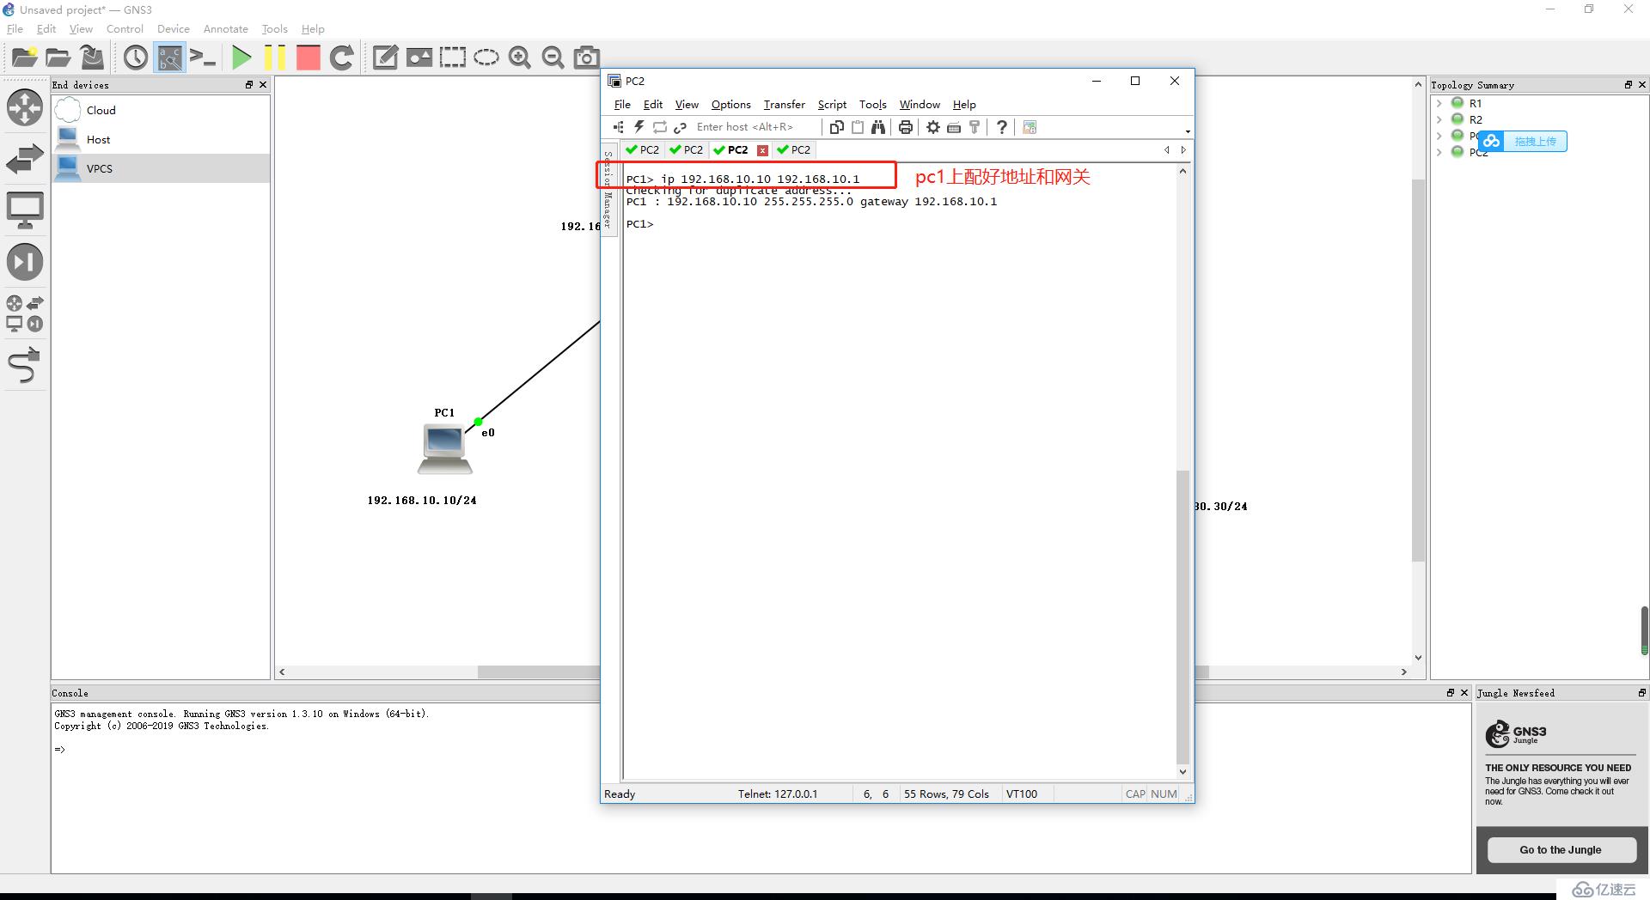Paste clipboard in SecureCRT toolbar
The image size is (1650, 900).
tap(857, 127)
